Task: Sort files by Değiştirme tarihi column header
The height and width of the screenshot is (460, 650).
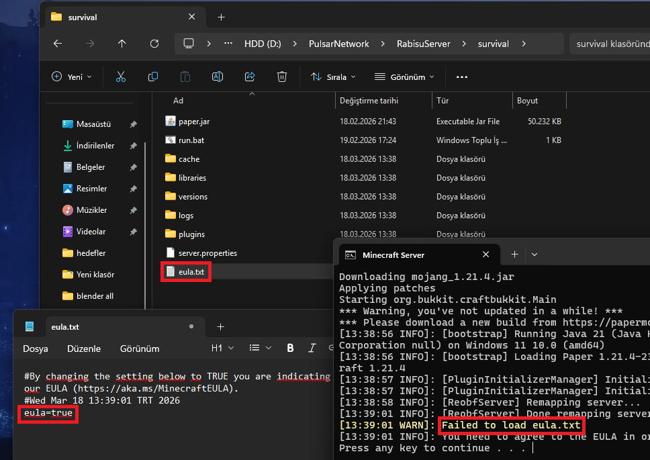Action: [369, 101]
